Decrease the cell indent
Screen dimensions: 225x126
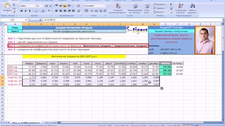point(69,11)
